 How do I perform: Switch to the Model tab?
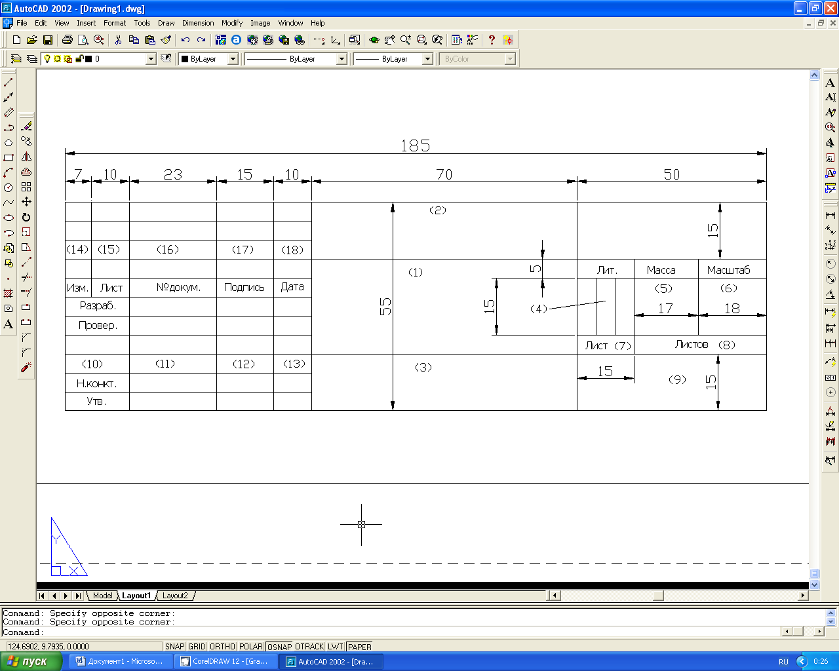[102, 596]
